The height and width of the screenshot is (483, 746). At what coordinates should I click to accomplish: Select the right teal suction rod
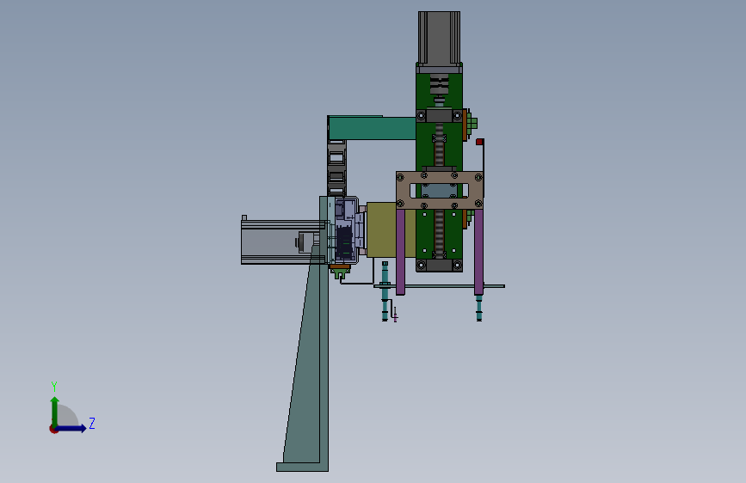pos(479,307)
